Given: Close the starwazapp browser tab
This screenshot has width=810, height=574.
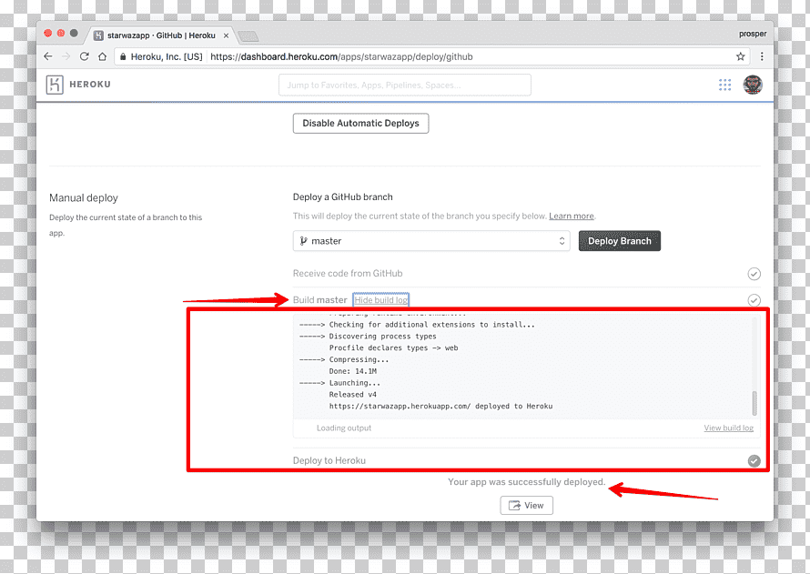Looking at the screenshot, I should click(226, 35).
